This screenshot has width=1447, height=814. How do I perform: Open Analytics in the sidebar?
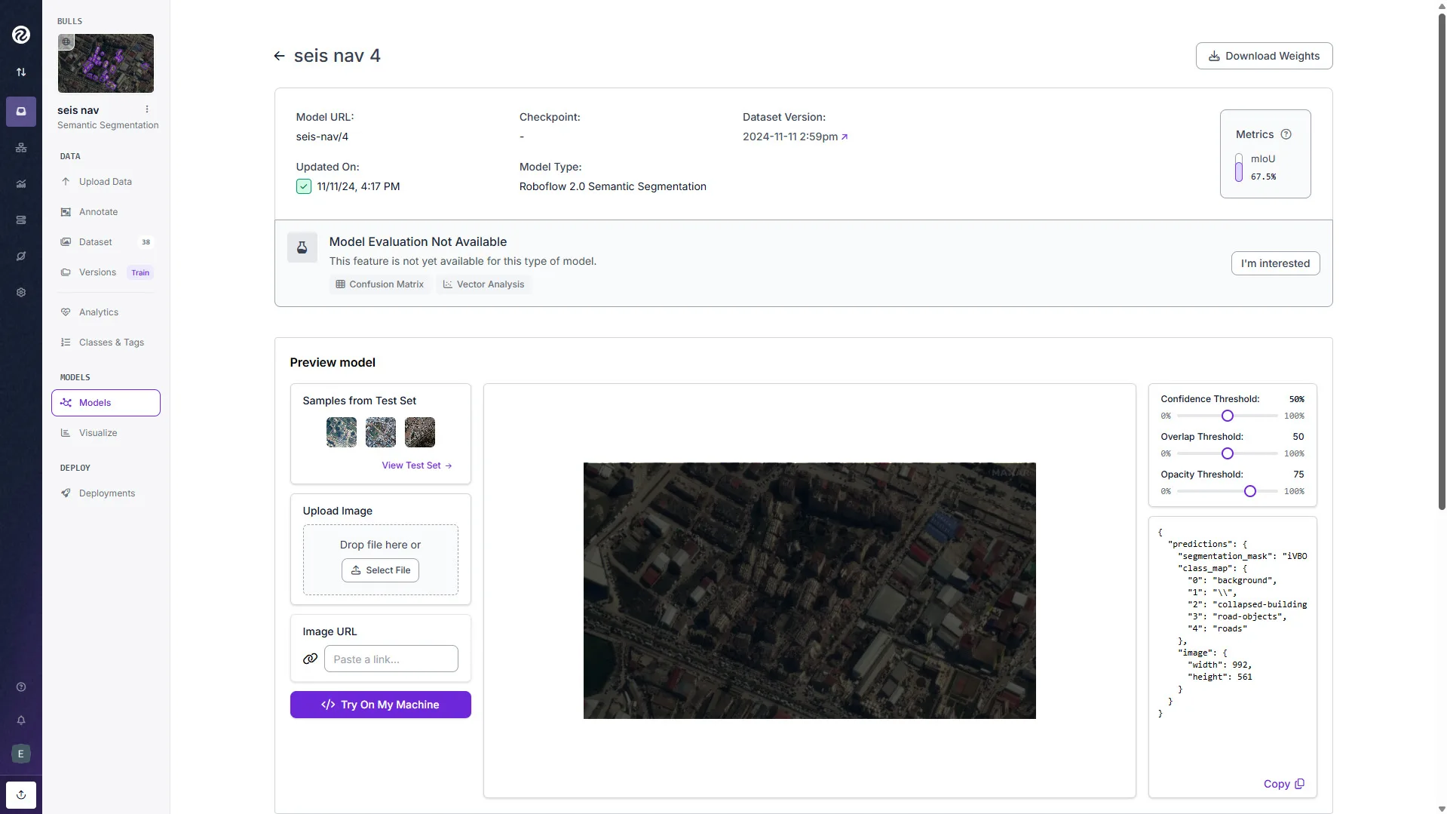106,312
